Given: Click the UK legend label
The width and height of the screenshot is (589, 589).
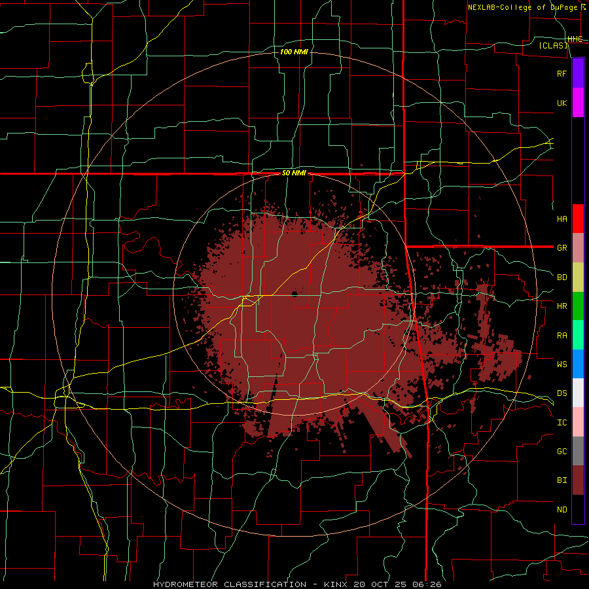Looking at the screenshot, I should pyautogui.click(x=562, y=103).
